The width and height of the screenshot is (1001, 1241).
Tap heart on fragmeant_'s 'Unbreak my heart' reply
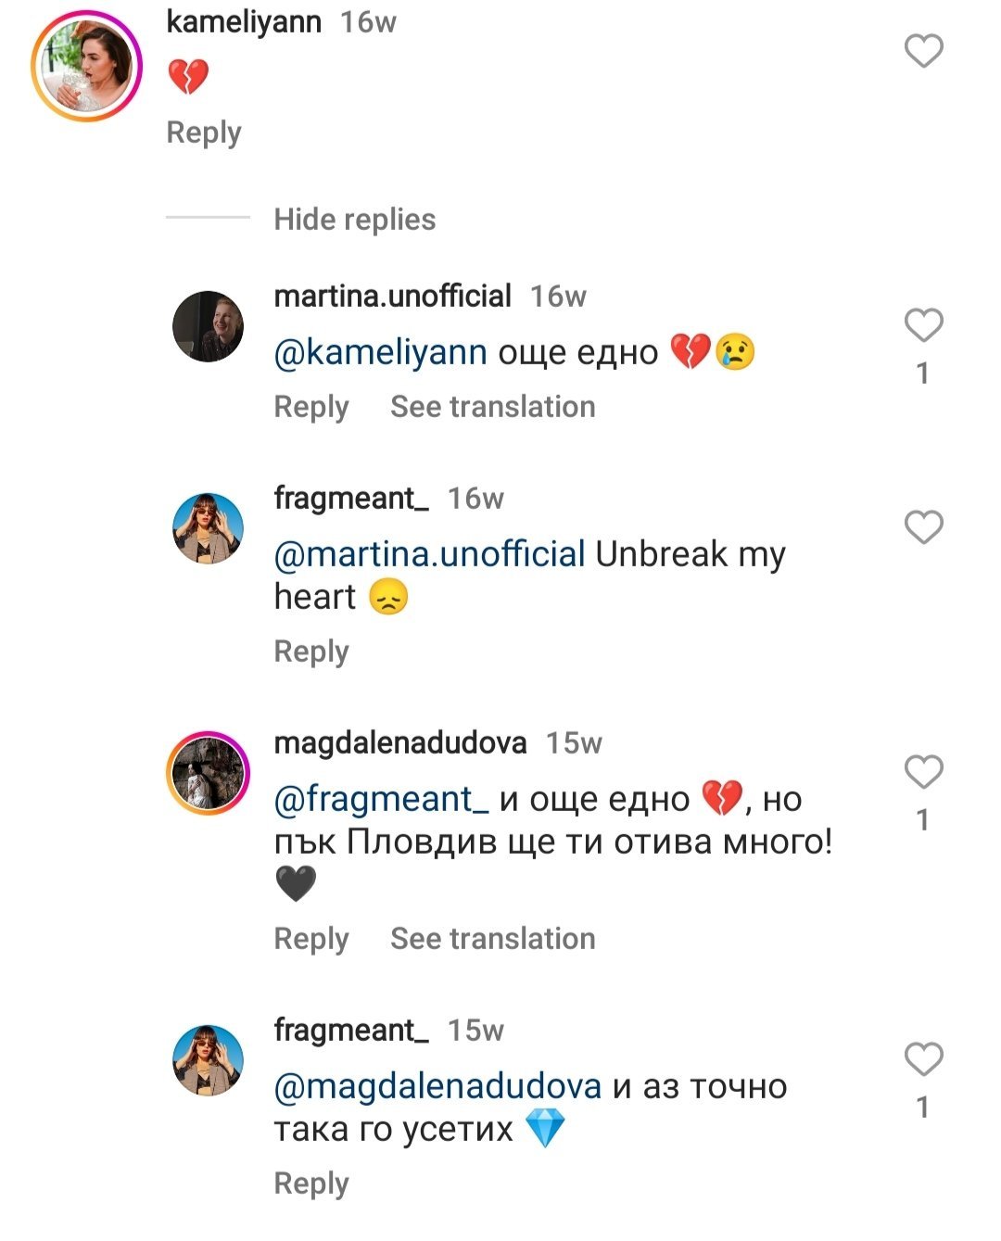923,527
